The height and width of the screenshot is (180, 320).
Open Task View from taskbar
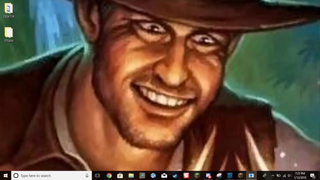[x=97, y=175]
